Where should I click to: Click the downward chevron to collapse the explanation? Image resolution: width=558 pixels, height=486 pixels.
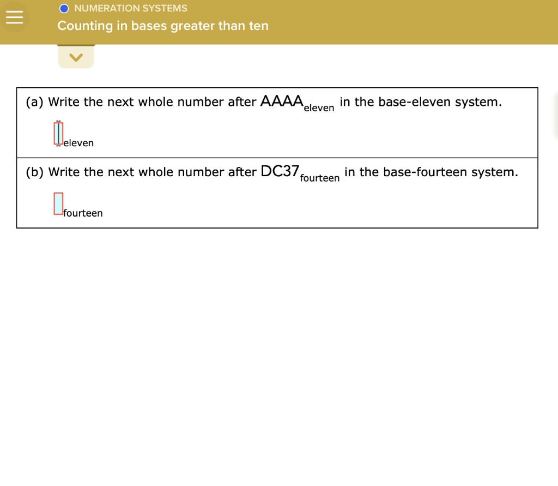(76, 56)
